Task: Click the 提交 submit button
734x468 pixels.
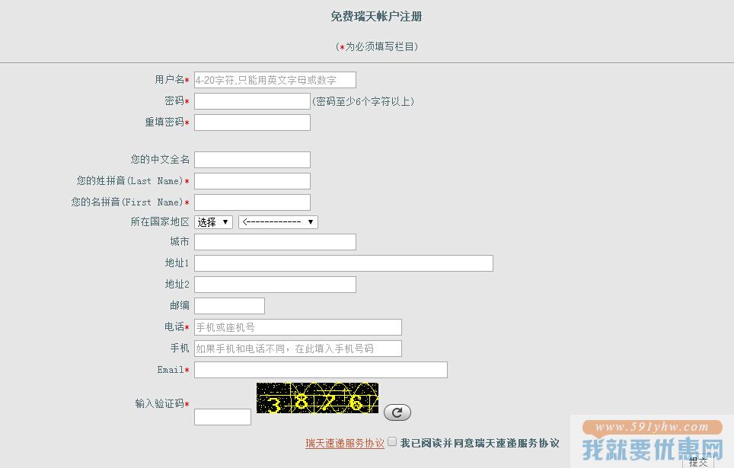Action: click(698, 462)
